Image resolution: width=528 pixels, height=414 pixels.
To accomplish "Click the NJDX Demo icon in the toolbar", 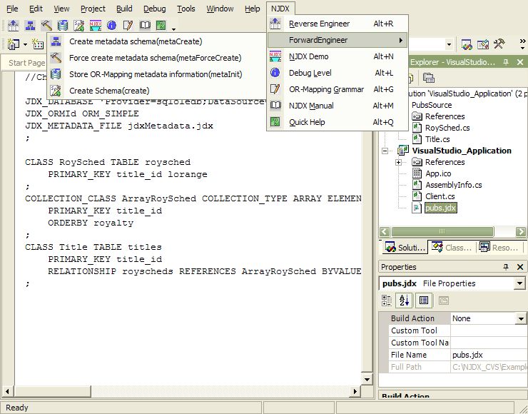I will click(96, 25).
